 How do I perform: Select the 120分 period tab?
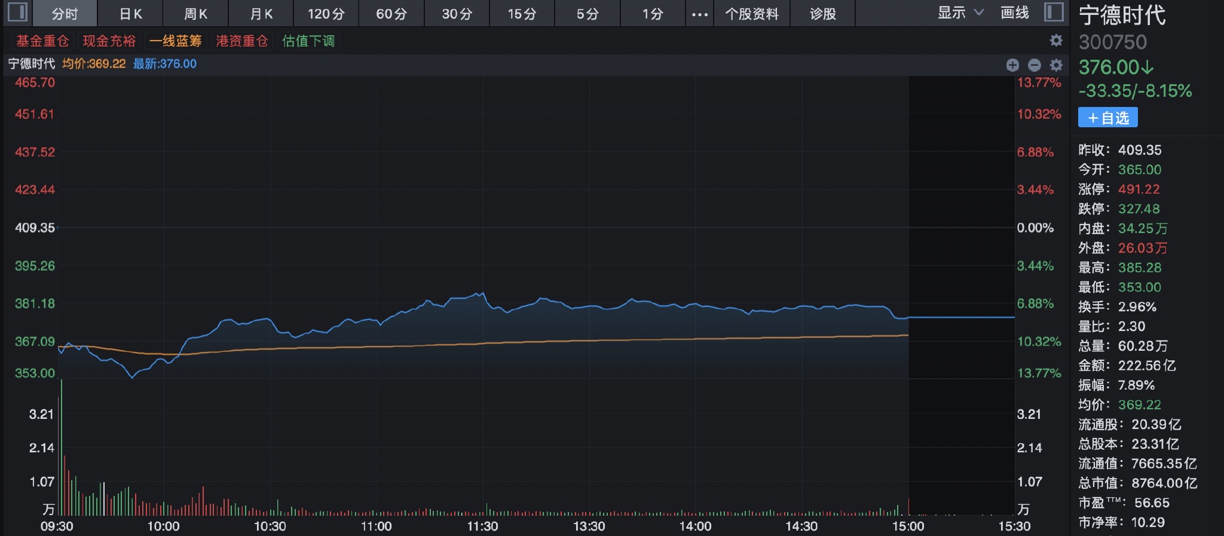pyautogui.click(x=326, y=14)
